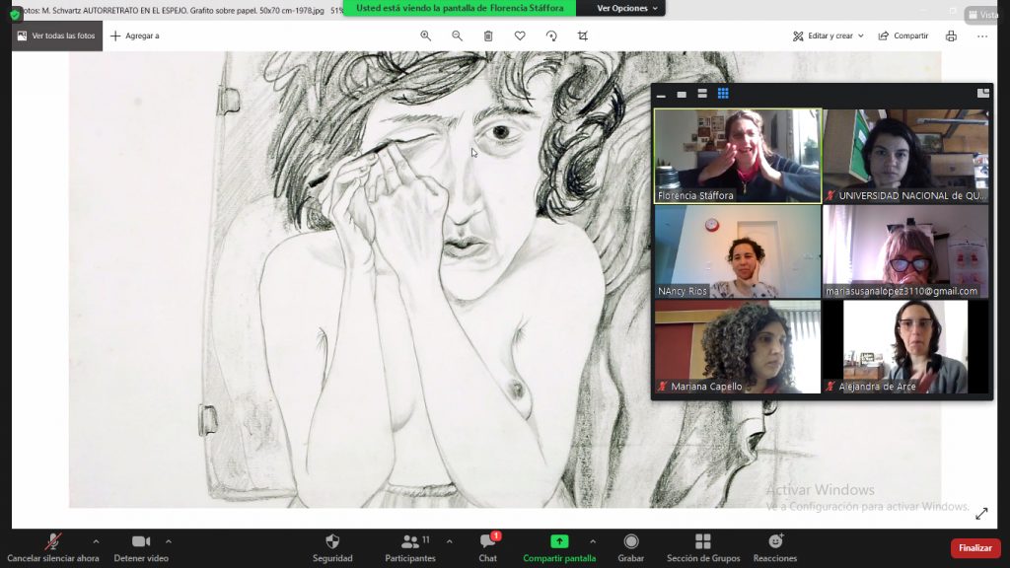
Task: Click the red Finalizar button
Action: point(974,547)
